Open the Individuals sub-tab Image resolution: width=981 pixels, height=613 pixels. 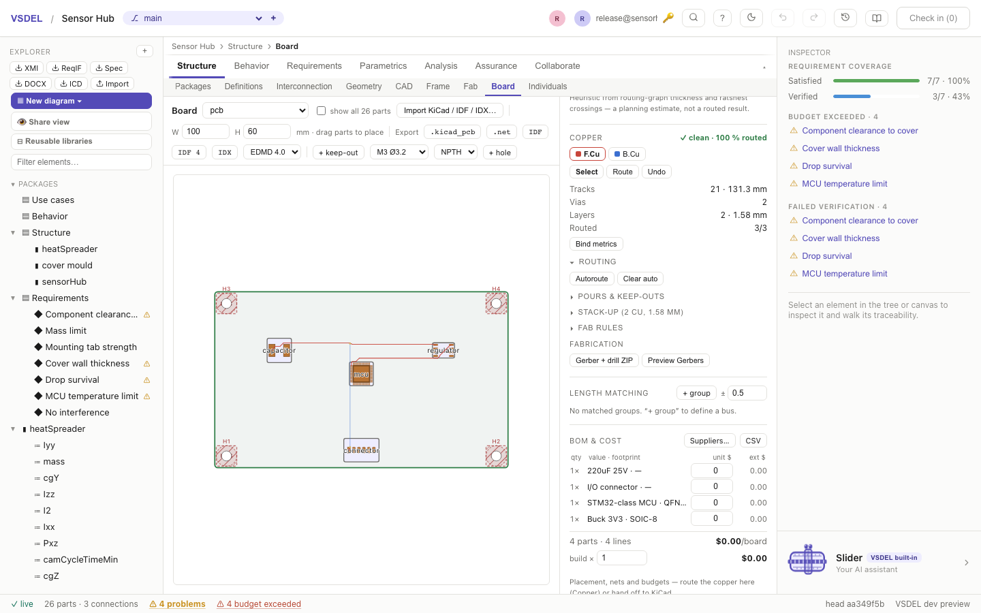pyautogui.click(x=548, y=87)
